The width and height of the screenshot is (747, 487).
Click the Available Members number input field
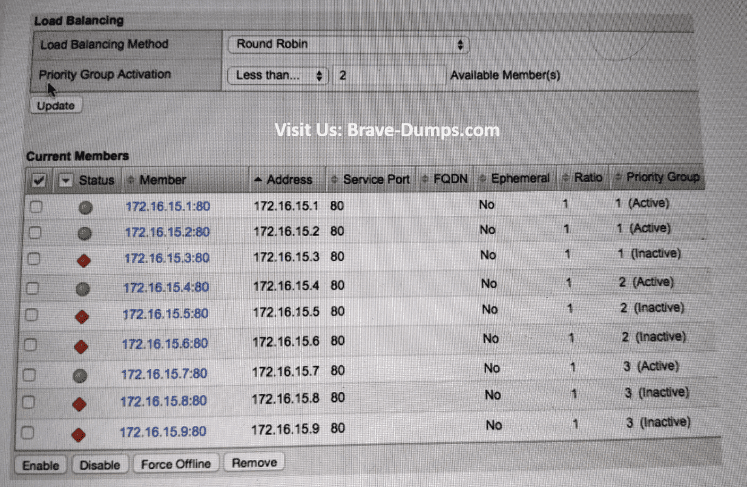390,76
